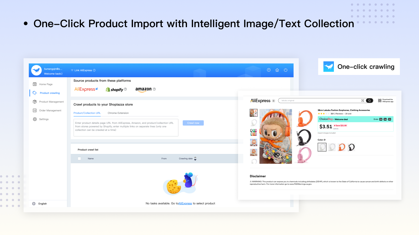419x235 pixels.
Task: Click the image search camera icon
Action: (363, 101)
